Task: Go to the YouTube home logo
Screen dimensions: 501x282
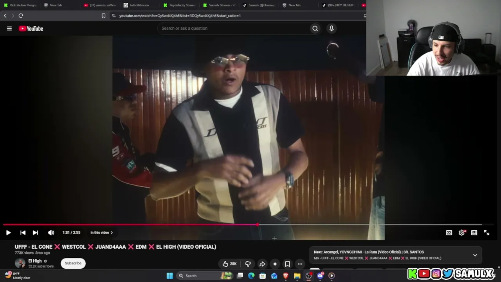Action: 31,29
